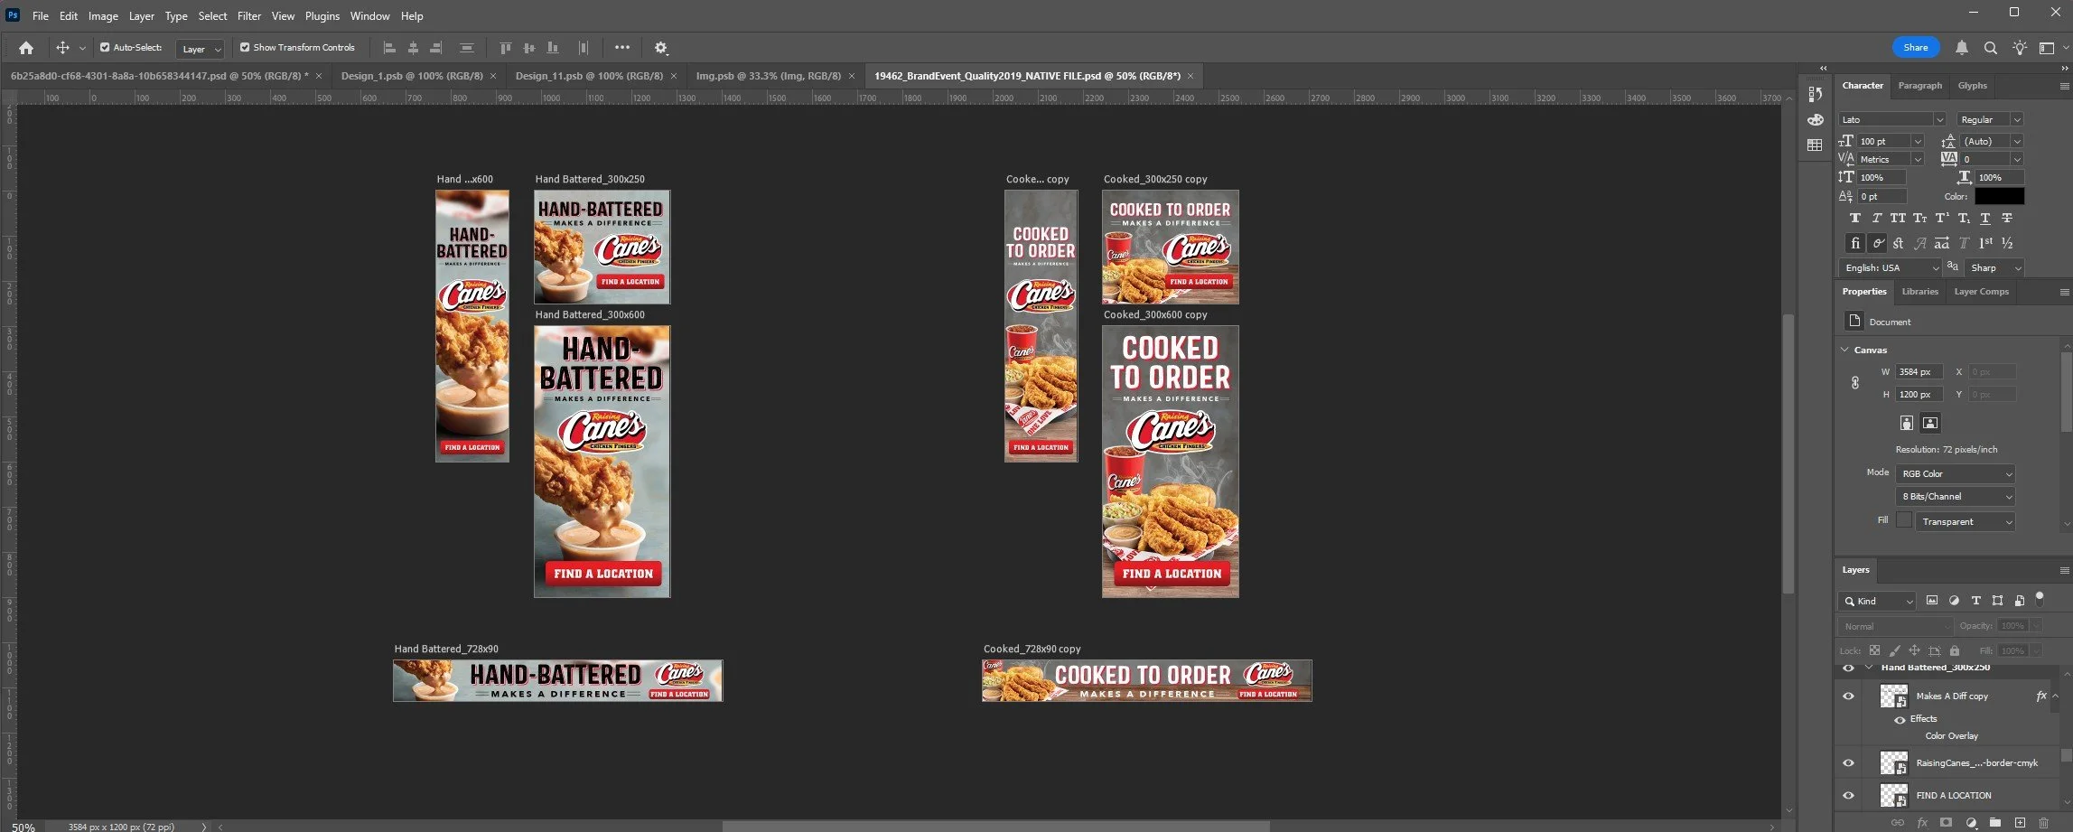Add a layer style with fx button

[x=1921, y=823]
